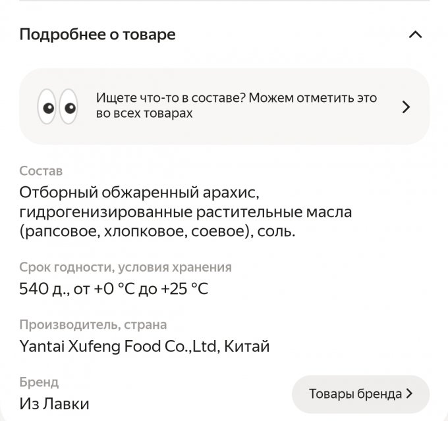
Task: Open Товары бренда button
Action: (x=361, y=394)
